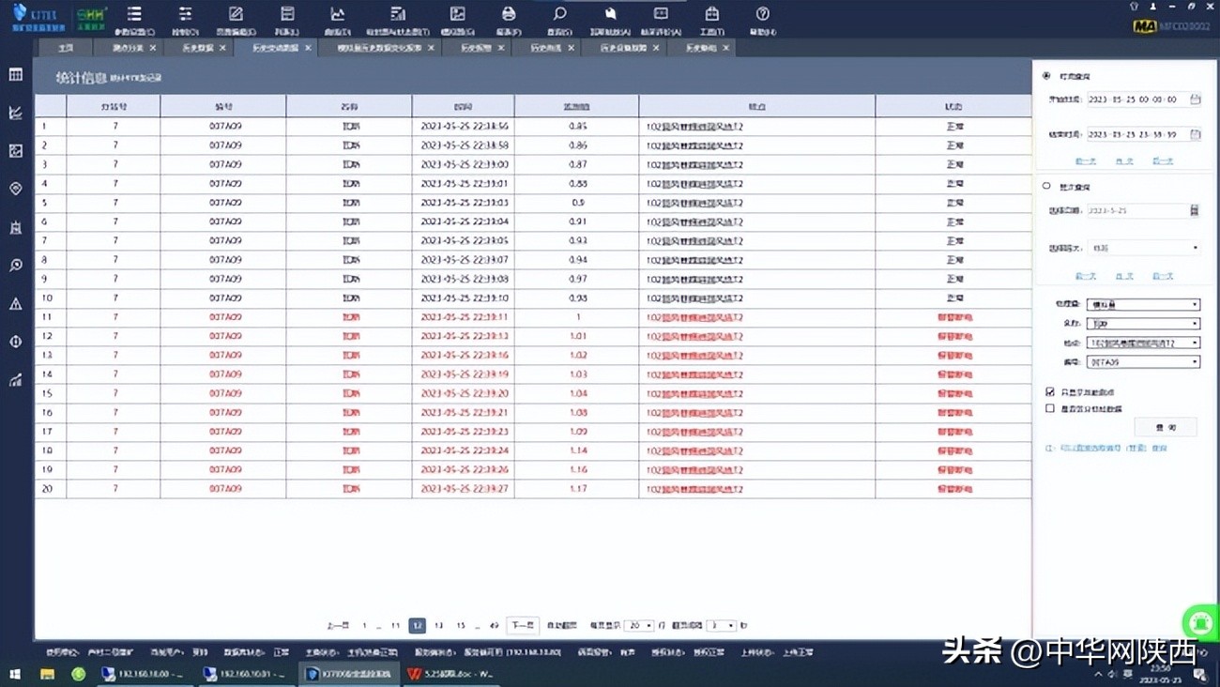Expand the location dropdown ending in T2
This screenshot has height=687, width=1220.
coord(1143,343)
